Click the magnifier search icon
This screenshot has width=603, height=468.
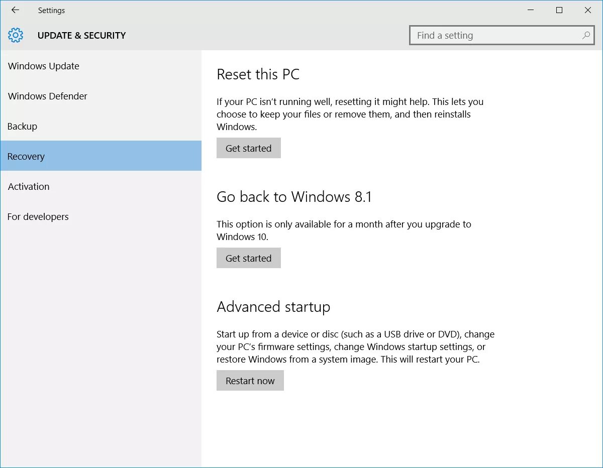tap(586, 35)
